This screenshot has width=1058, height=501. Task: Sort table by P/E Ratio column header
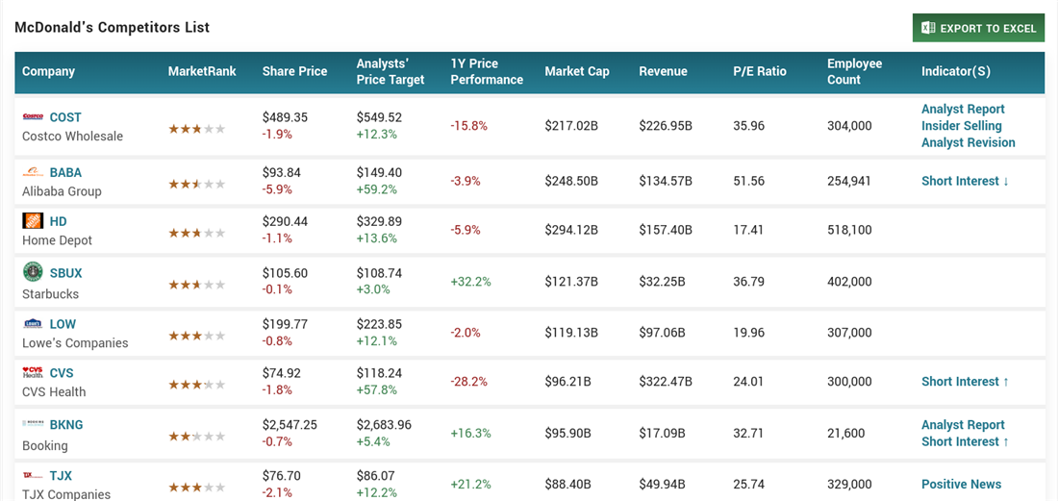[x=759, y=71]
